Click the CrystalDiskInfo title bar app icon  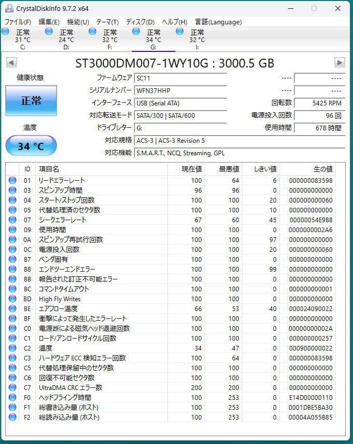9,8
